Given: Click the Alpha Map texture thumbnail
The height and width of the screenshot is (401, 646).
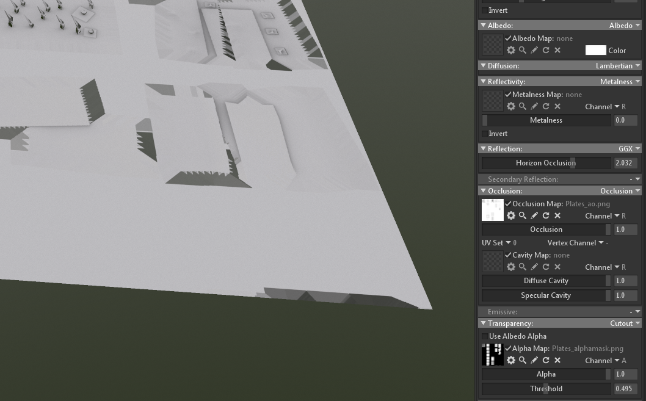Looking at the screenshot, I should pos(493,355).
